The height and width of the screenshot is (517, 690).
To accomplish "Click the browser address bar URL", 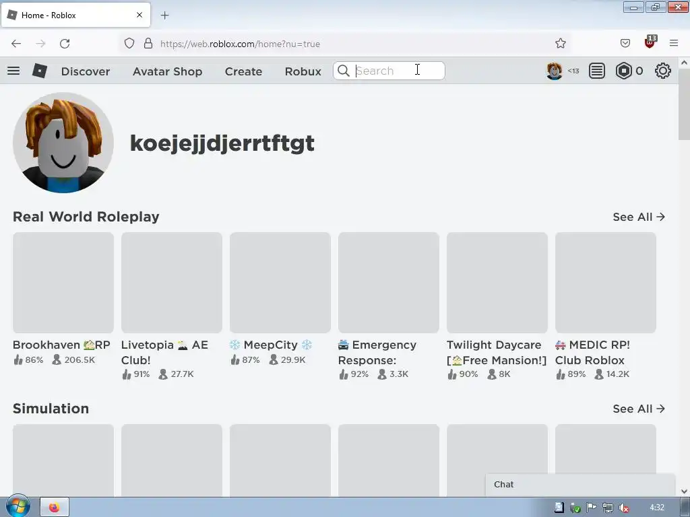I will coord(240,44).
